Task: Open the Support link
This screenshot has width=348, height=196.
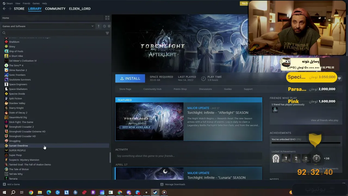Action: (x=248, y=89)
